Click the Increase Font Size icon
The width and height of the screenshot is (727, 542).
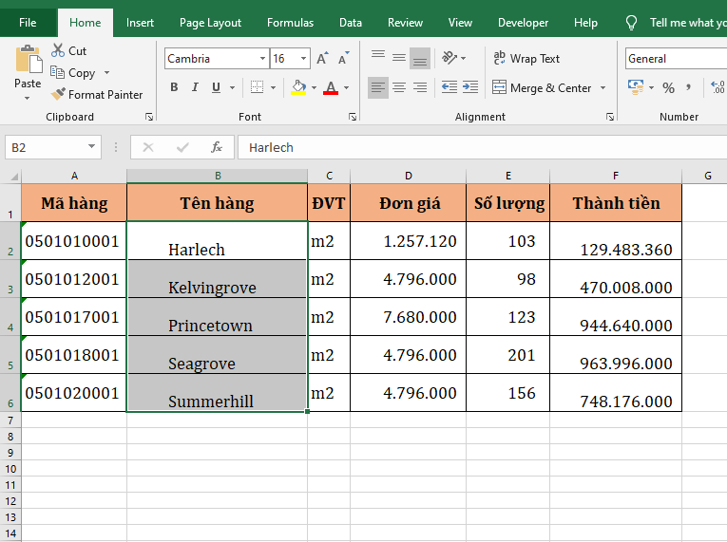click(x=322, y=59)
